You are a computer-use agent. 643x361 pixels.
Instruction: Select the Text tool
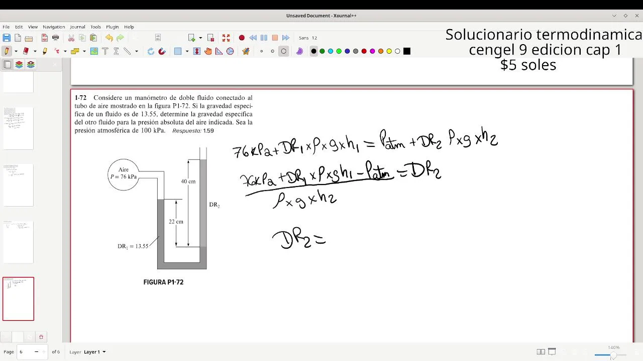105,51
